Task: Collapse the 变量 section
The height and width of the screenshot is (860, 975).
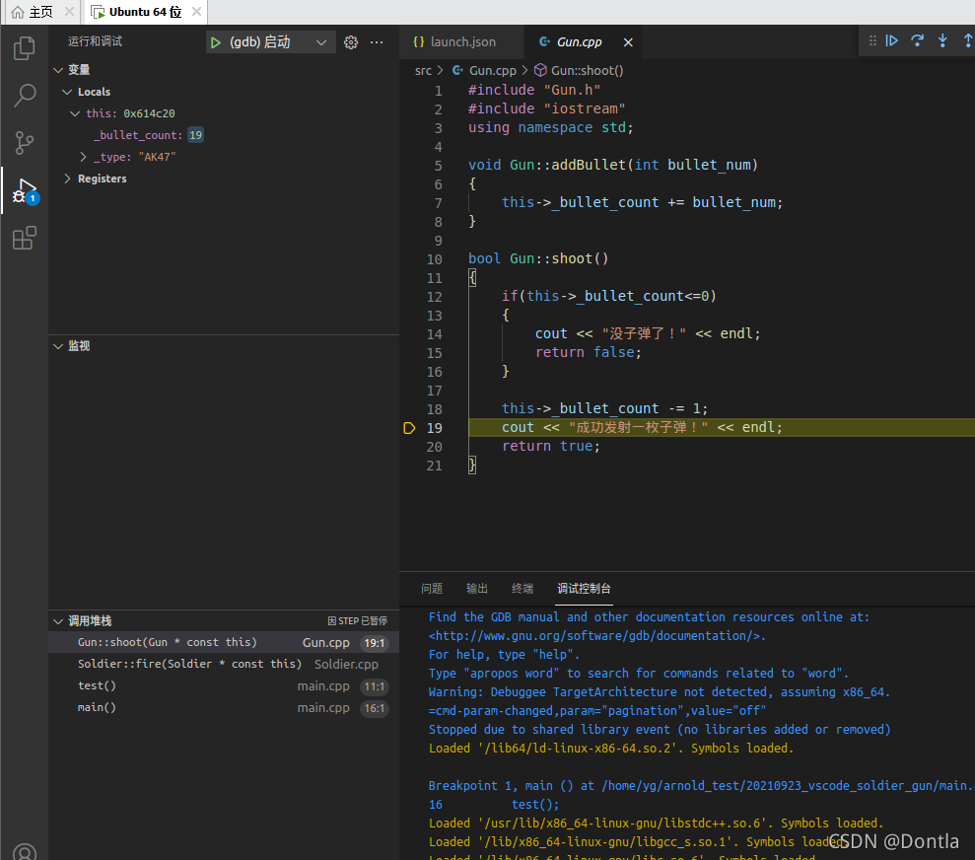Action: (x=58, y=70)
